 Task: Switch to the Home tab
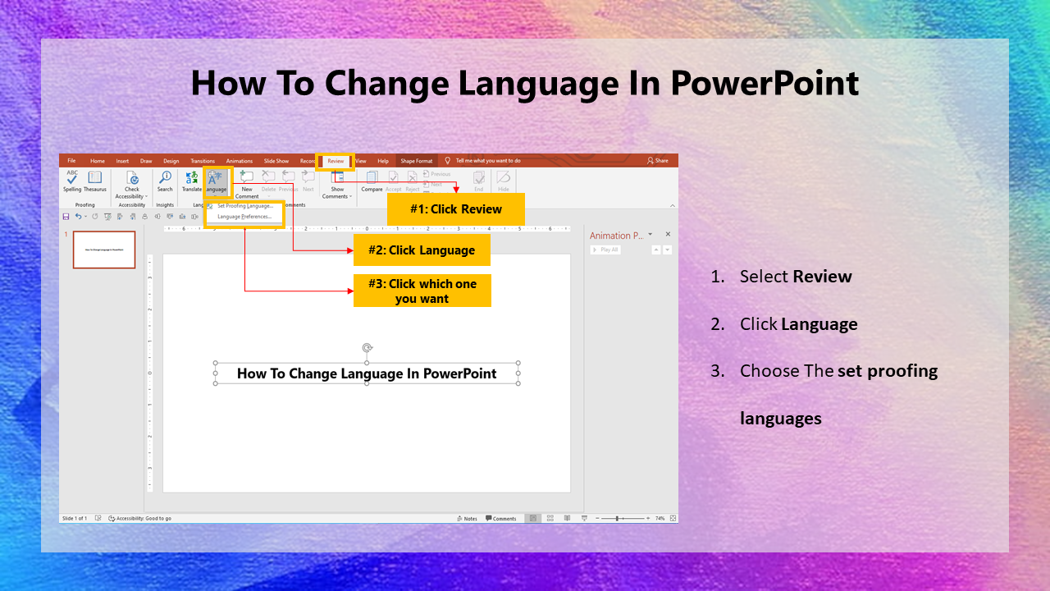98,161
